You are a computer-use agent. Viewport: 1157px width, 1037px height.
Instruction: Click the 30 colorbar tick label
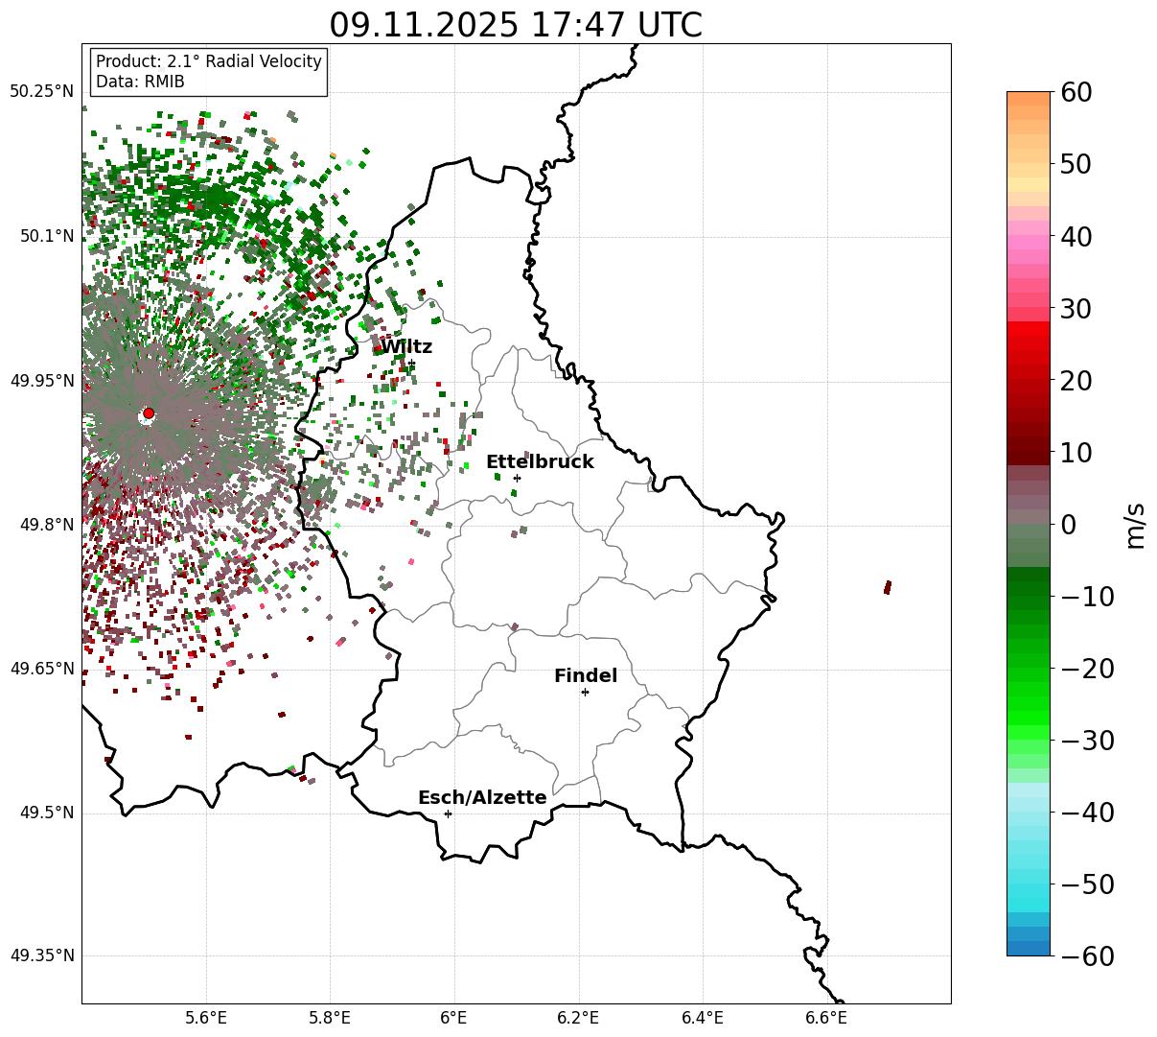[1076, 308]
